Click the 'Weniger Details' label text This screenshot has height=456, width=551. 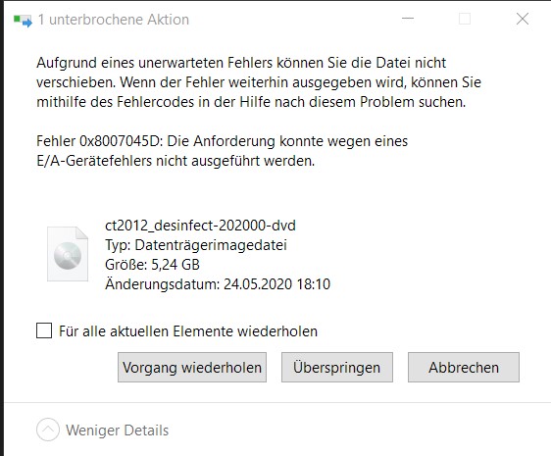click(x=118, y=431)
